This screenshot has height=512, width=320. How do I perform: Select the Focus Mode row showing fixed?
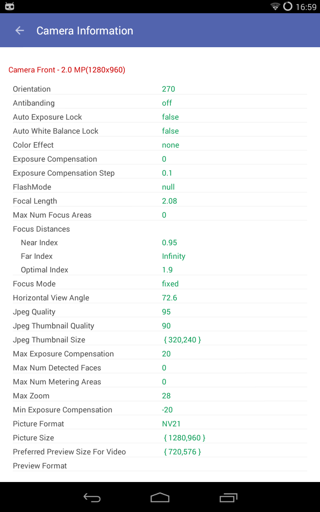pos(160,284)
